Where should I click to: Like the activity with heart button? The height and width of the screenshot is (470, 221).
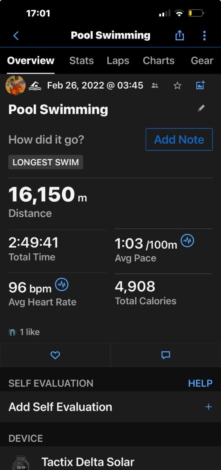pyautogui.click(x=55, y=355)
